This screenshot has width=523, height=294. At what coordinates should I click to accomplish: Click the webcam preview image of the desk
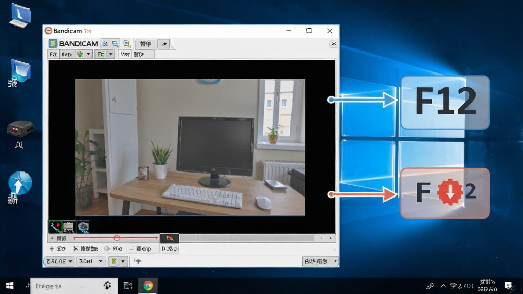[190, 147]
